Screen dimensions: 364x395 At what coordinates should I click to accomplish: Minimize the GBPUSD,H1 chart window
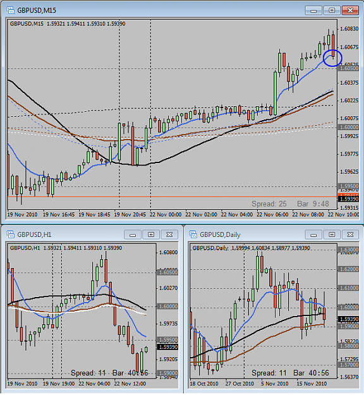pyautogui.click(x=133, y=234)
